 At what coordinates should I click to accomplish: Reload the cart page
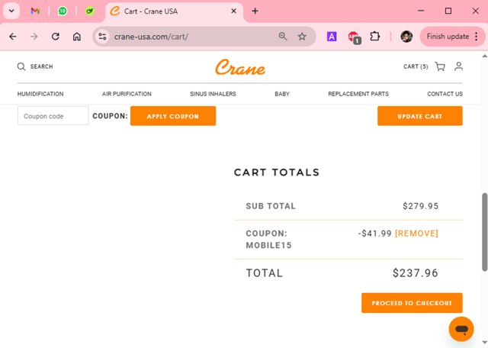pyautogui.click(x=56, y=37)
